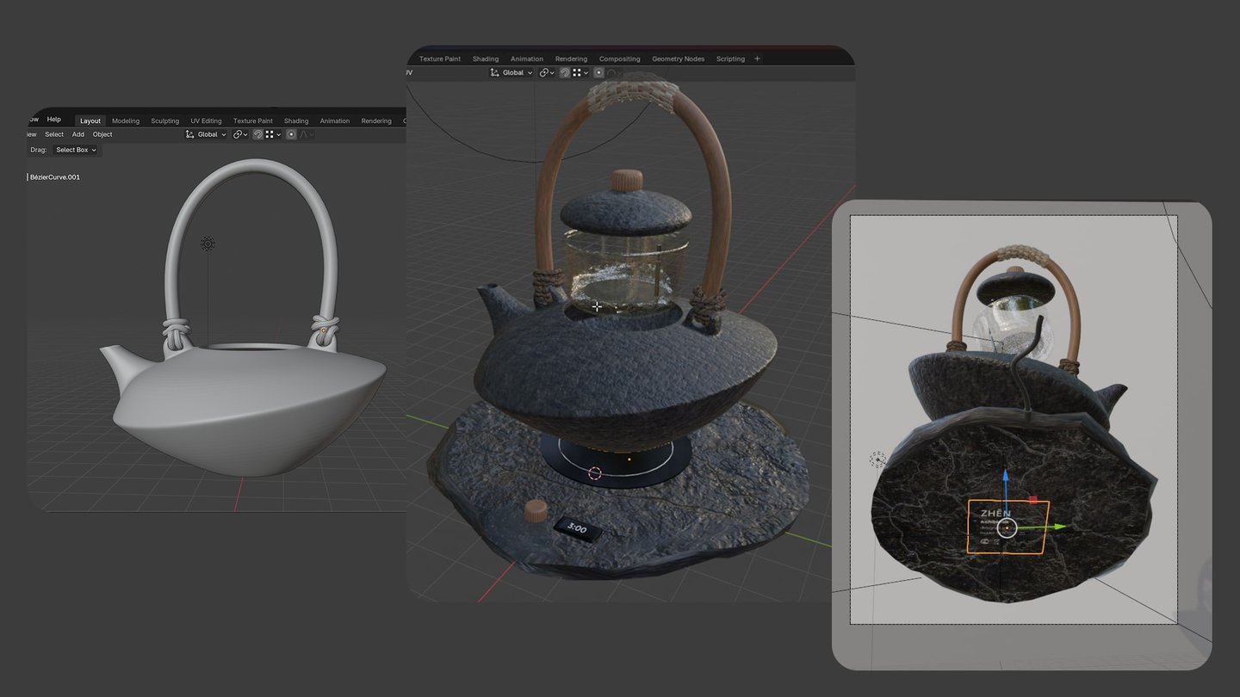This screenshot has height=697, width=1240.
Task: Open the Add menu in the viewport header
Action: (78, 134)
